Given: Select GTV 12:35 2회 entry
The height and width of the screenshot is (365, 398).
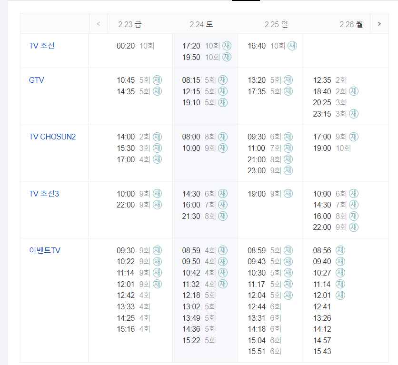Looking at the screenshot, I should tap(330, 80).
